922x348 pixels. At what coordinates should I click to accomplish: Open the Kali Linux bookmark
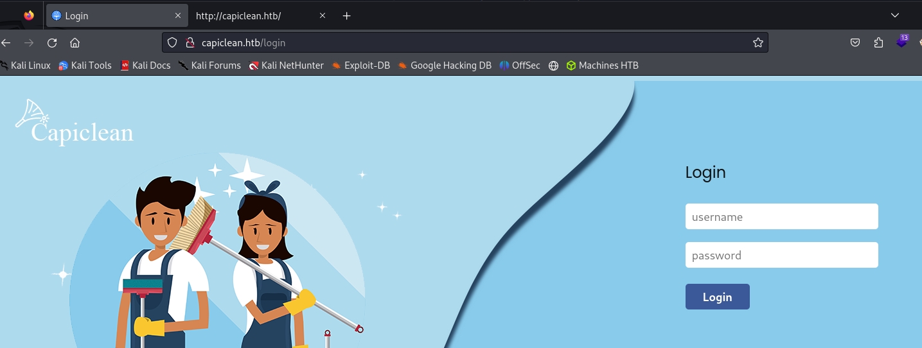pos(25,65)
